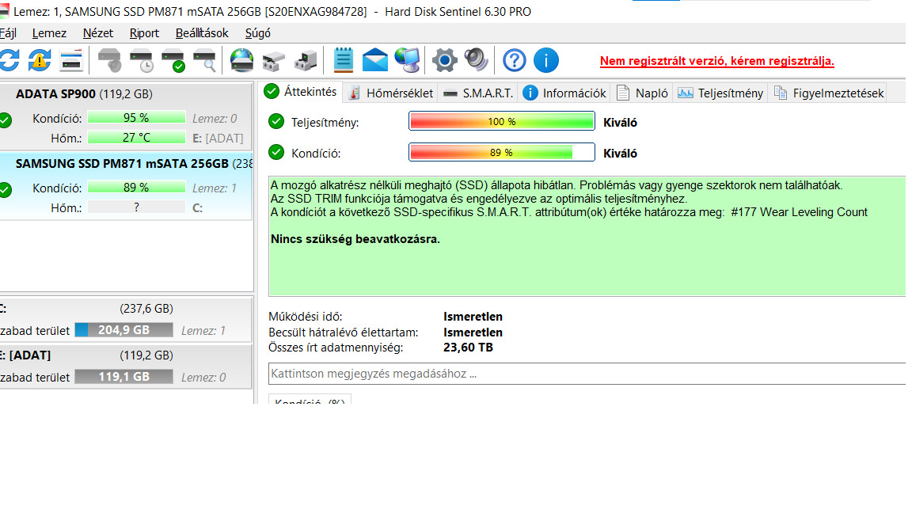
Task: Click 'Becsült hátralévő élettartam:' label
Action: pyautogui.click(x=343, y=332)
